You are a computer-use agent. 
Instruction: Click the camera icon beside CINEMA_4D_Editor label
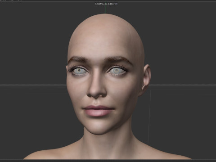[117, 4]
